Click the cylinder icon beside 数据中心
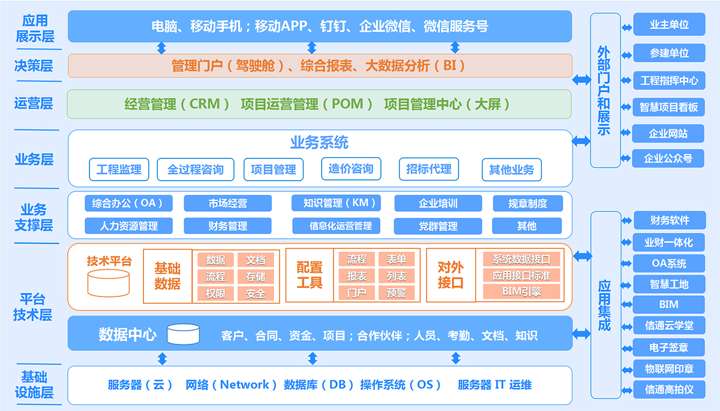The image size is (720, 411). coord(183,335)
